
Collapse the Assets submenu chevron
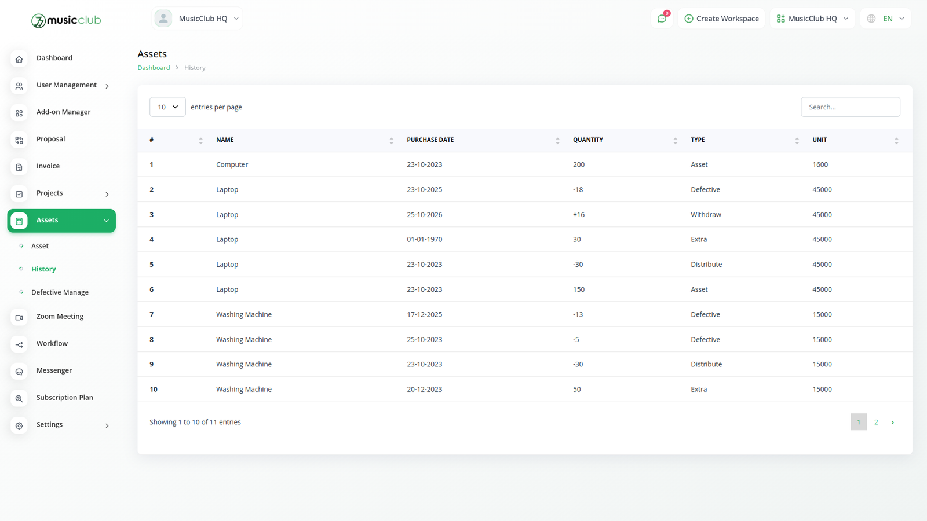[107, 221]
